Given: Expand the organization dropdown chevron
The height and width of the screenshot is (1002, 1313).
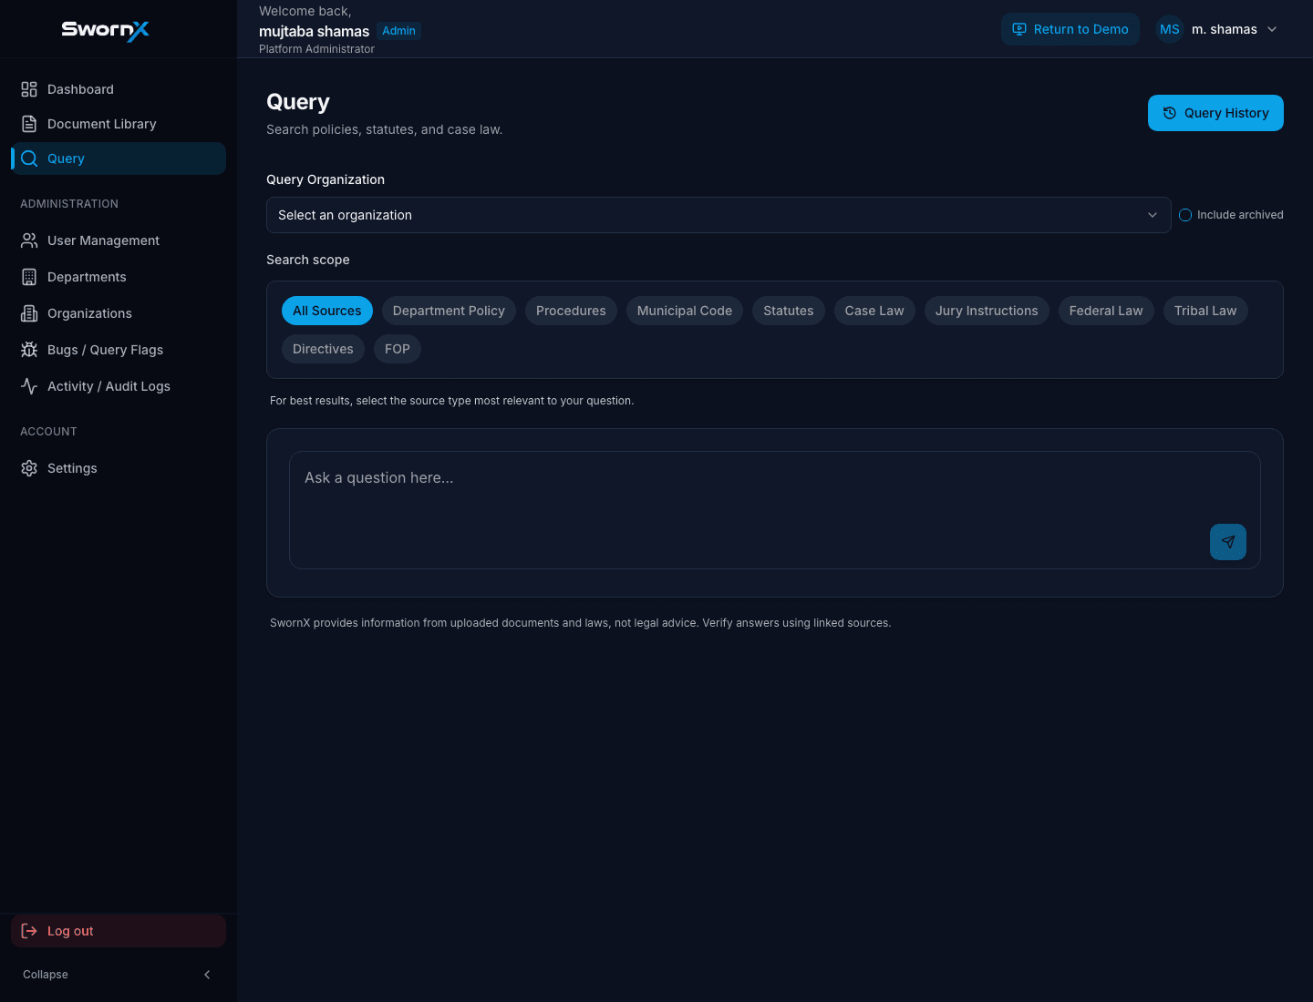Looking at the screenshot, I should (1153, 215).
